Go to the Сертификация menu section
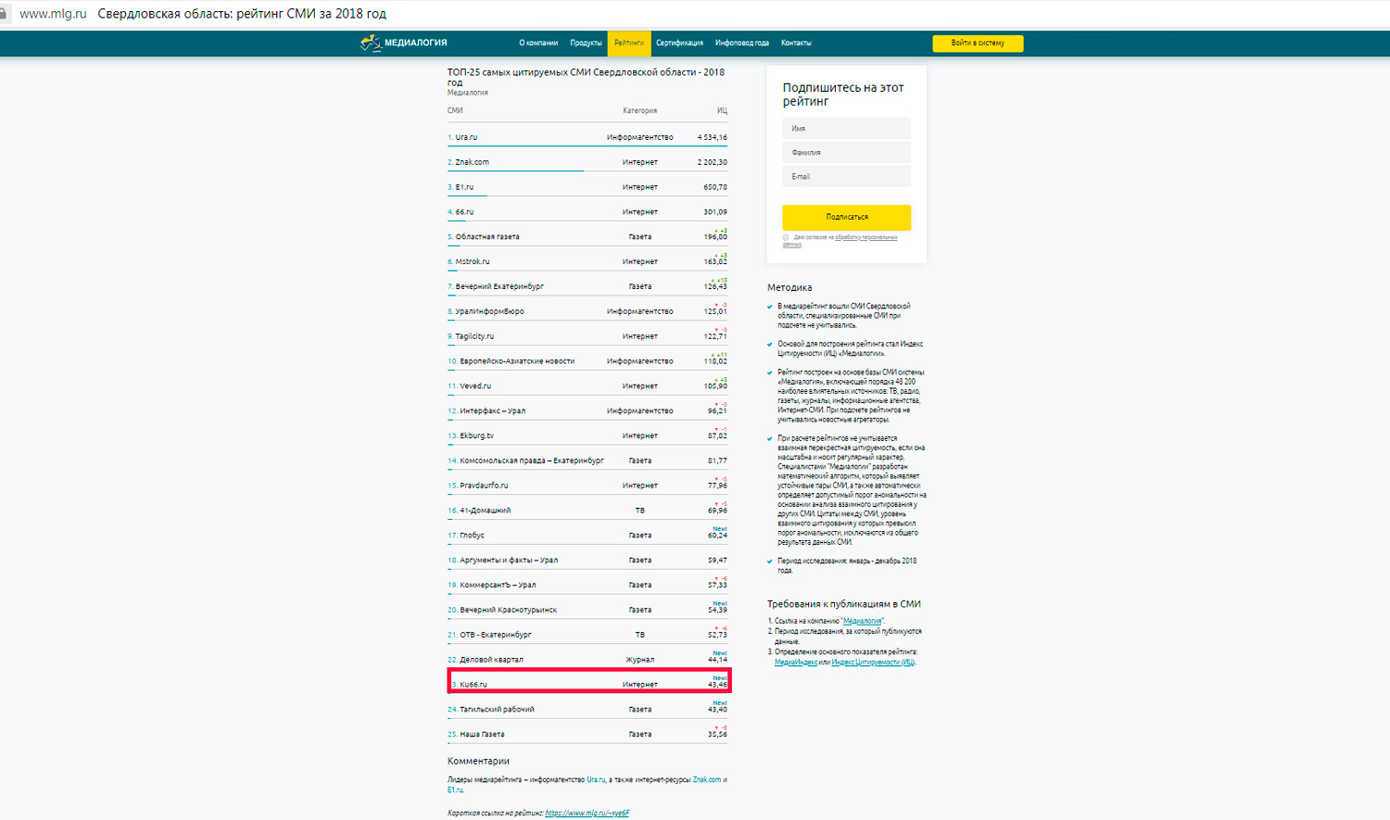 click(679, 44)
